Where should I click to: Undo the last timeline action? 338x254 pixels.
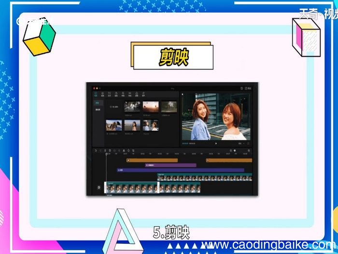tap(96, 150)
